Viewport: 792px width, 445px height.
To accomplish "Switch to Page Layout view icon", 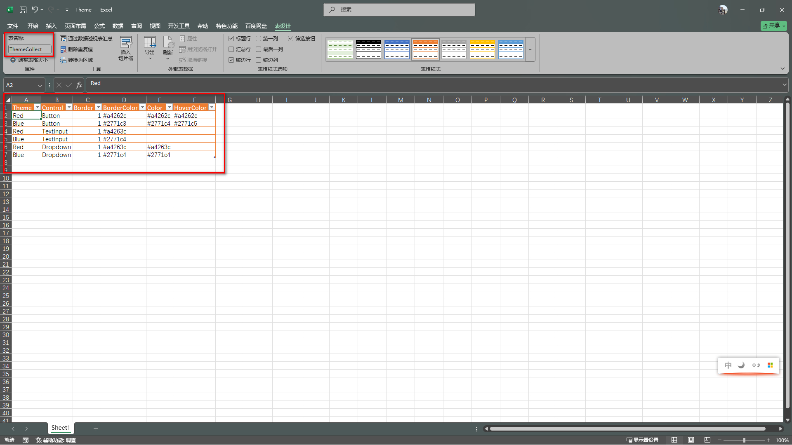I will 691,440.
